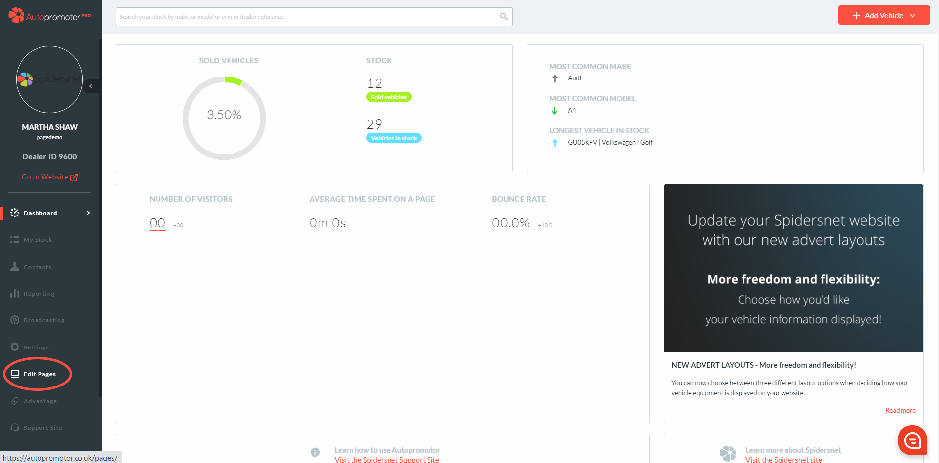939x463 pixels.
Task: Open Edit Pages in sidebar
Action: pyautogui.click(x=39, y=374)
